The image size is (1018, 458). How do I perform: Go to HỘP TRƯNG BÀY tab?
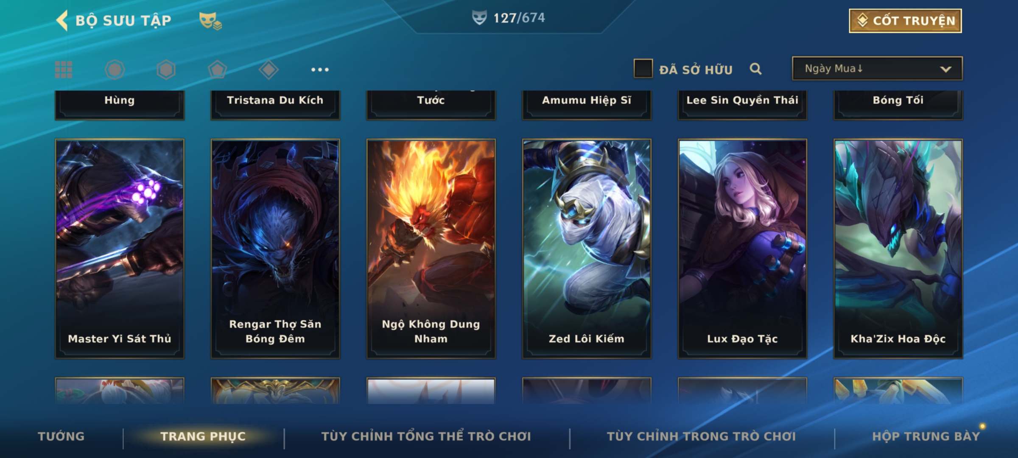pos(926,436)
